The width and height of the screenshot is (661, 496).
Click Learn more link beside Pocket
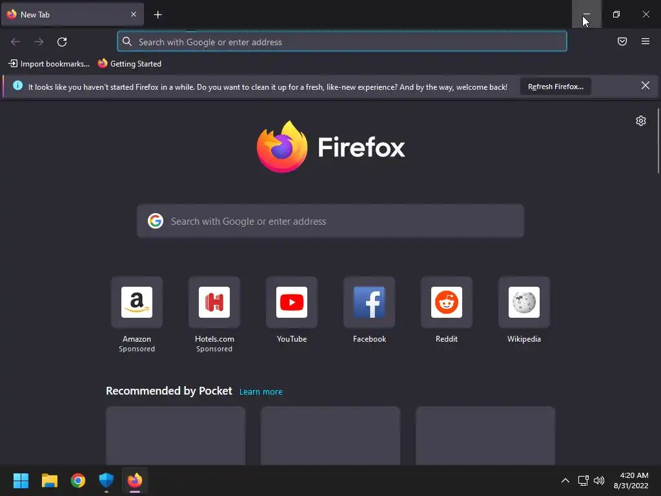tap(261, 392)
